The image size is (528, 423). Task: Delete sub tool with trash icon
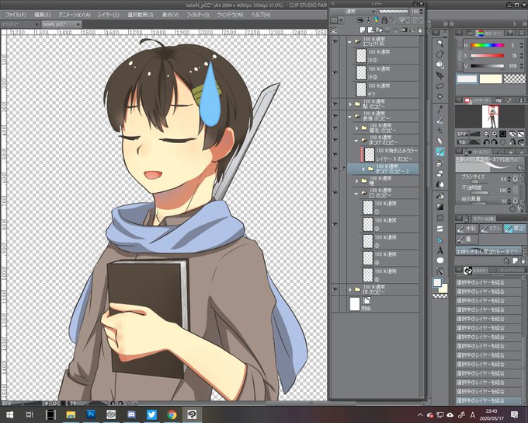click(523, 260)
